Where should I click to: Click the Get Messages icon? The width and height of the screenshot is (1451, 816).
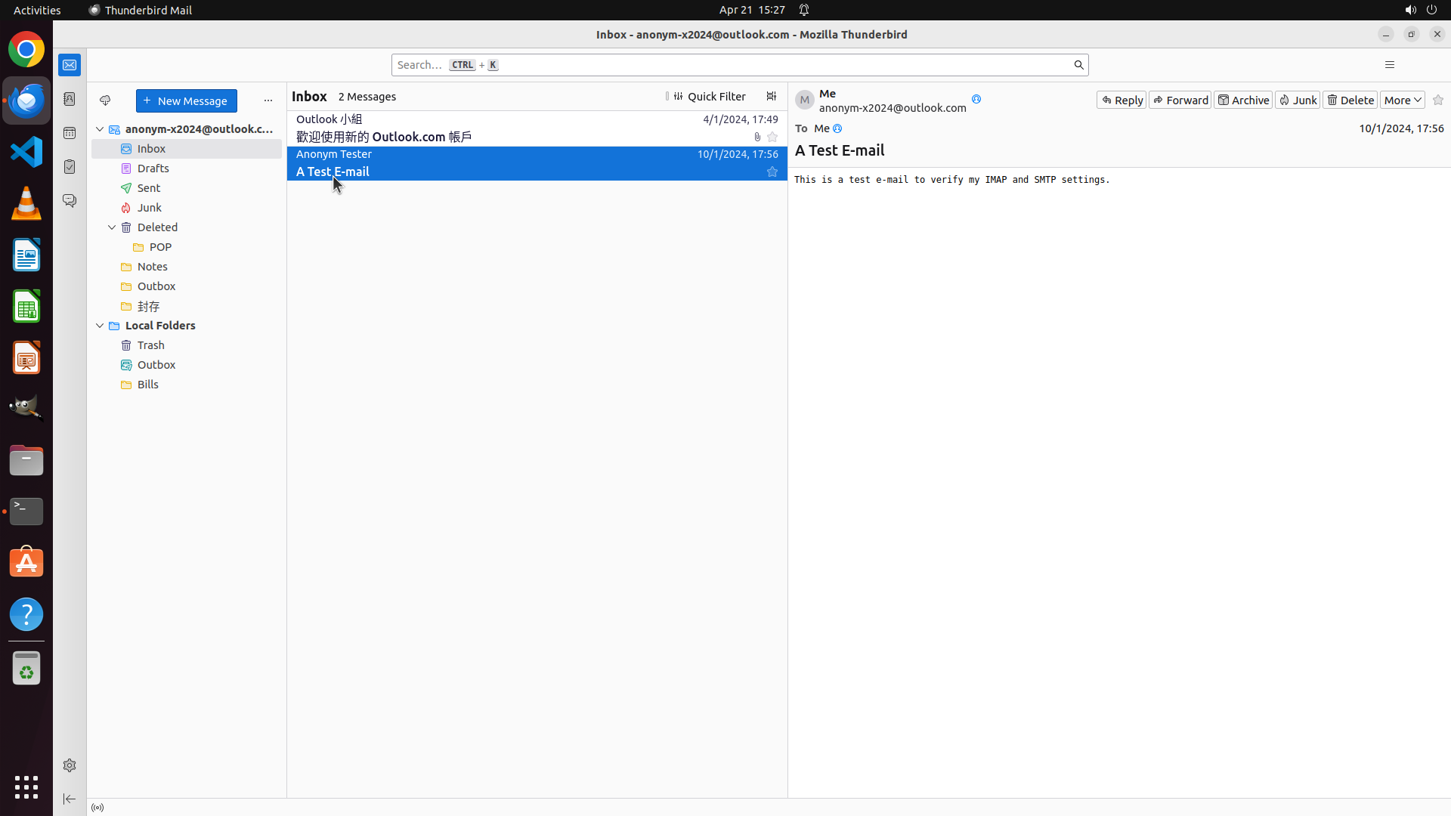tap(105, 100)
